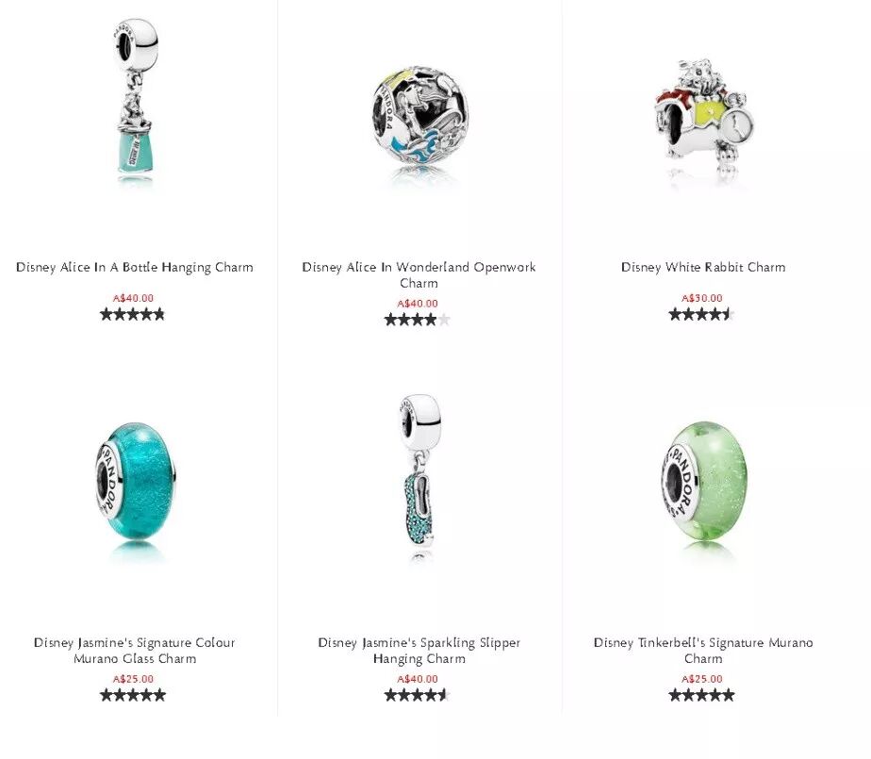Open the Alice In A Bottle charm image
The width and height of the screenshot is (871, 759).
[135, 104]
